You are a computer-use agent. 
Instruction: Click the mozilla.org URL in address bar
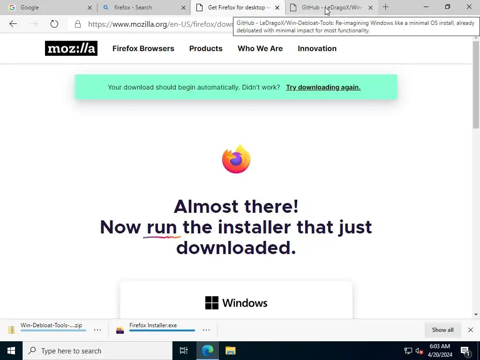[x=160, y=24]
